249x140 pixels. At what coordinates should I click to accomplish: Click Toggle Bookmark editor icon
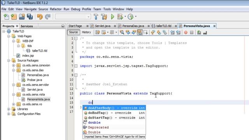165,32
